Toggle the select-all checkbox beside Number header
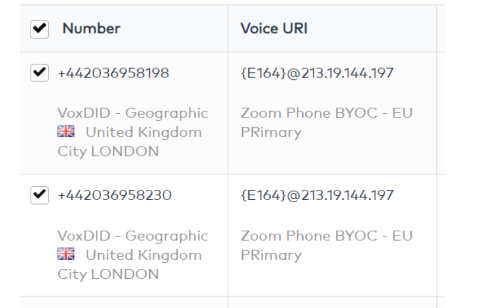 39,30
